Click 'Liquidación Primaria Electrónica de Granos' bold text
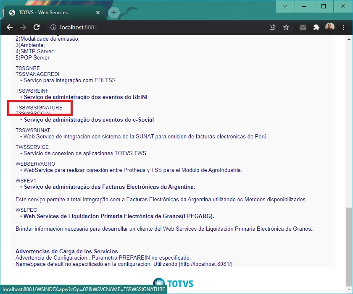This screenshot has width=353, height=294. click(x=119, y=216)
